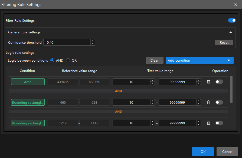This screenshot has height=158, width=242.
Task: Click the 1212-1412 row maximum filter field
Action: click(178, 123)
